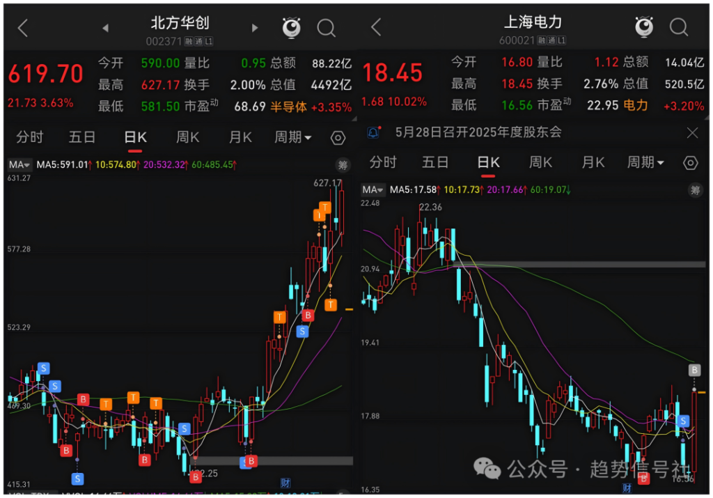The image size is (713, 498).
Task: Switch to next stock with right triangle
Action: [255, 28]
